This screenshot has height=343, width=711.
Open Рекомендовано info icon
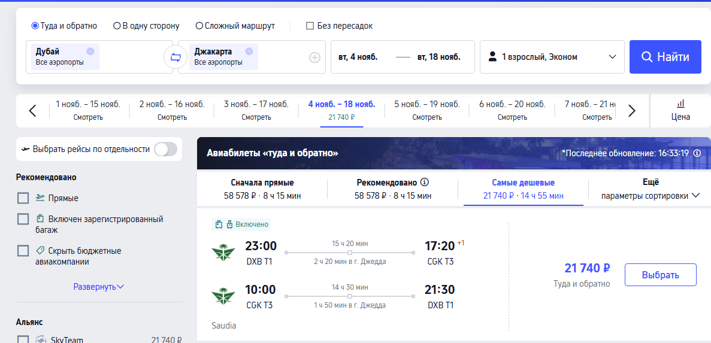(425, 183)
